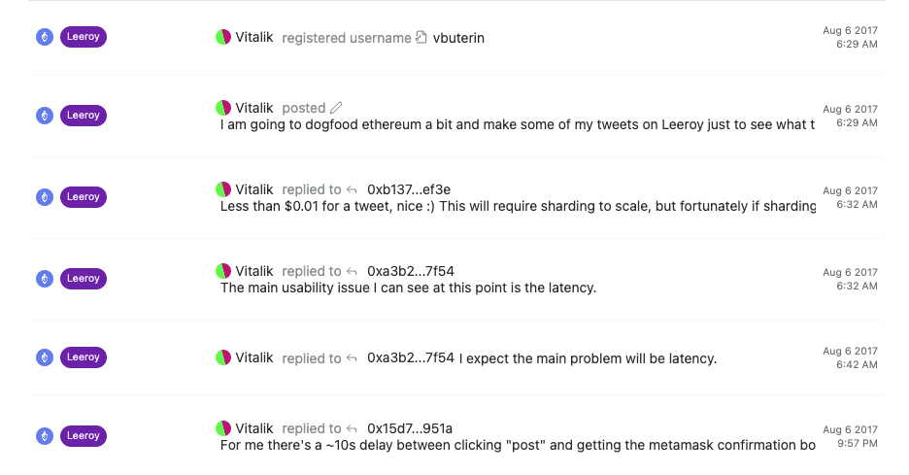
Task: Open the 0x15d7...951a reply target
Action: 409,428
